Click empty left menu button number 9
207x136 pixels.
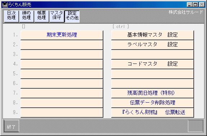62,113
